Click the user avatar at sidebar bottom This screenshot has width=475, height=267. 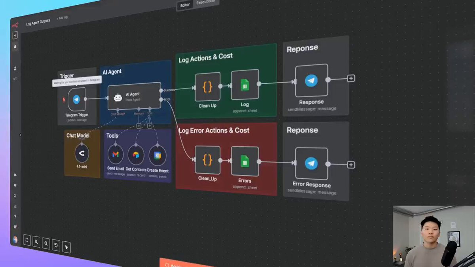point(15,239)
